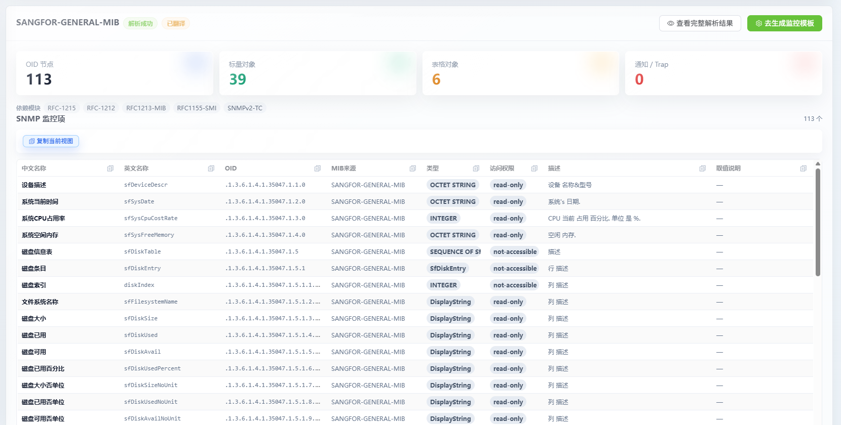
Task: Click the 复制当前视图 button
Action: tap(51, 141)
